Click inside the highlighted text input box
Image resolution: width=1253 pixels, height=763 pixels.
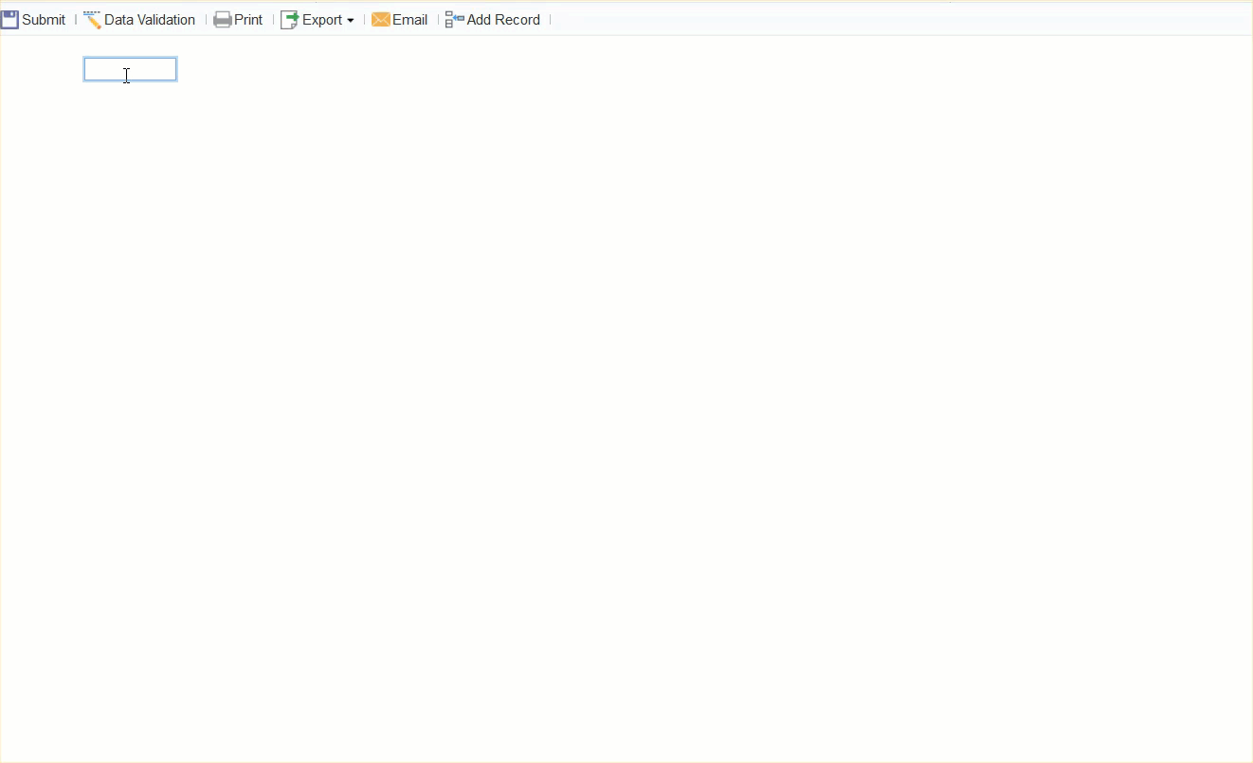coord(129,68)
